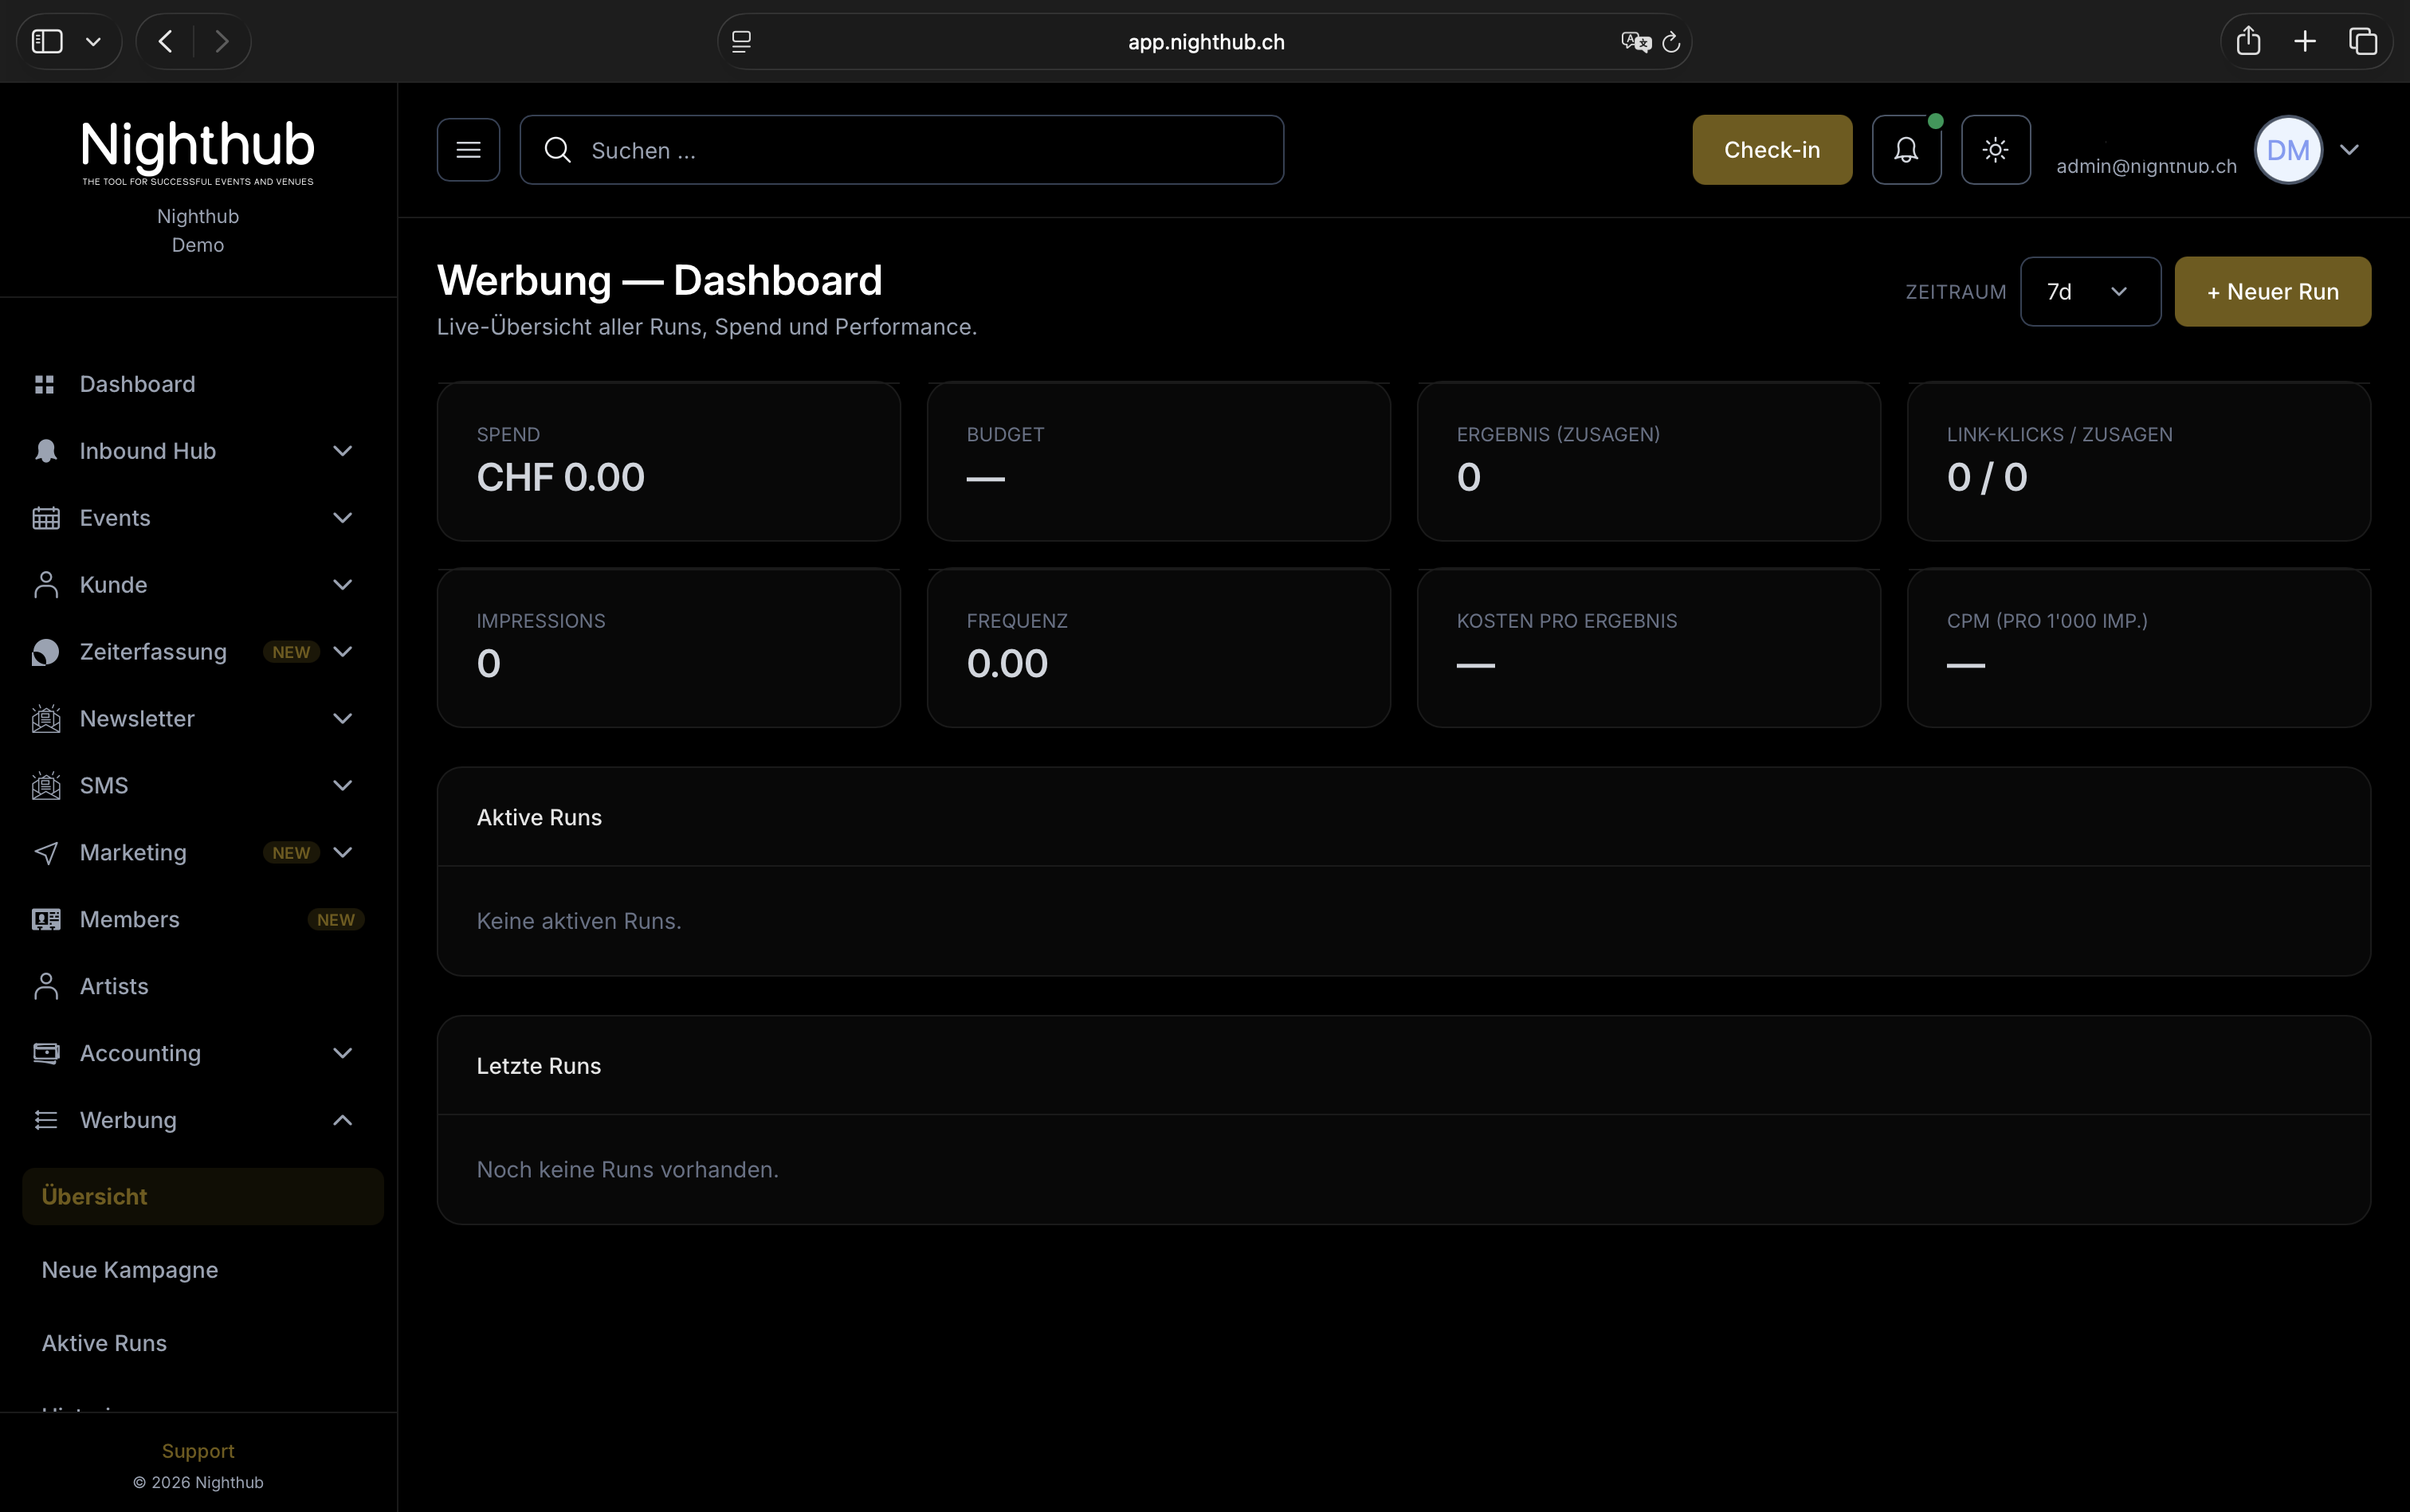Image resolution: width=2410 pixels, height=1512 pixels.
Task: Click the Marketing paper-plane icon
Action: pos(46,853)
